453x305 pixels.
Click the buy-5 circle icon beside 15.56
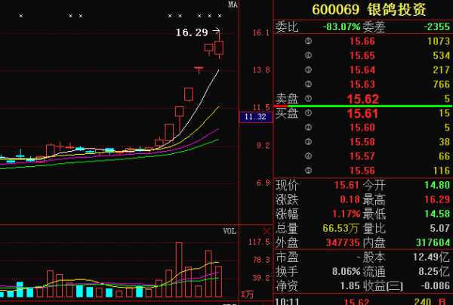pos(308,171)
